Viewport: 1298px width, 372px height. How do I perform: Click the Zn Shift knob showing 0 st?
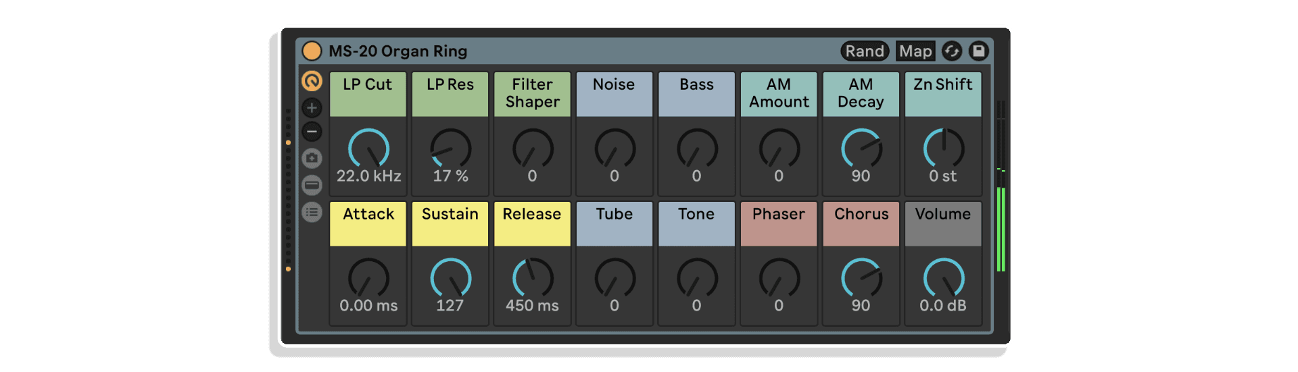pos(943,149)
